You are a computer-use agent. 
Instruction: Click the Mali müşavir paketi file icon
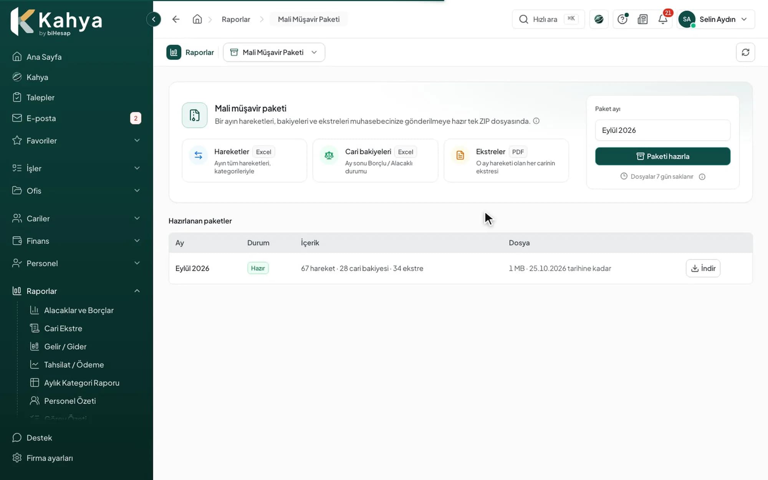tap(195, 115)
